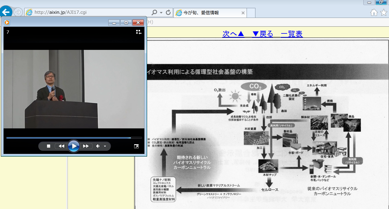389x209 pixels.
Task: Click the Media Player title icon
Action: tap(7, 22)
